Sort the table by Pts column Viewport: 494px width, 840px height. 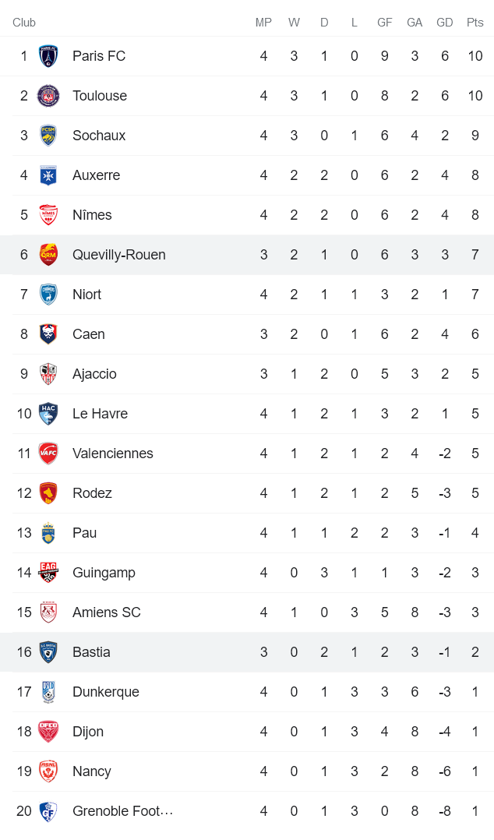point(475,23)
